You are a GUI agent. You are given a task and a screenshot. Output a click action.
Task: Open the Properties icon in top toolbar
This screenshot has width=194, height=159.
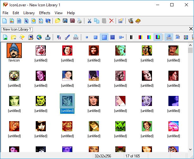click(121, 21)
